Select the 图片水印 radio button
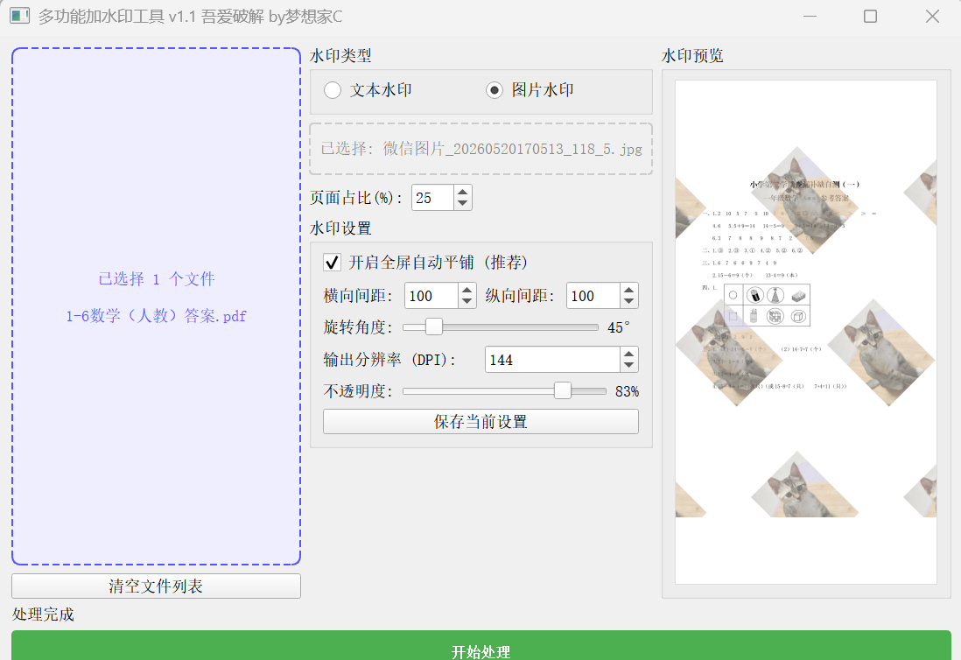This screenshot has width=961, height=660. click(x=495, y=90)
